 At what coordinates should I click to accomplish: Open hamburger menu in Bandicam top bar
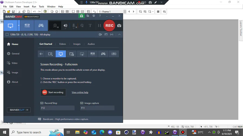pos(82,2)
